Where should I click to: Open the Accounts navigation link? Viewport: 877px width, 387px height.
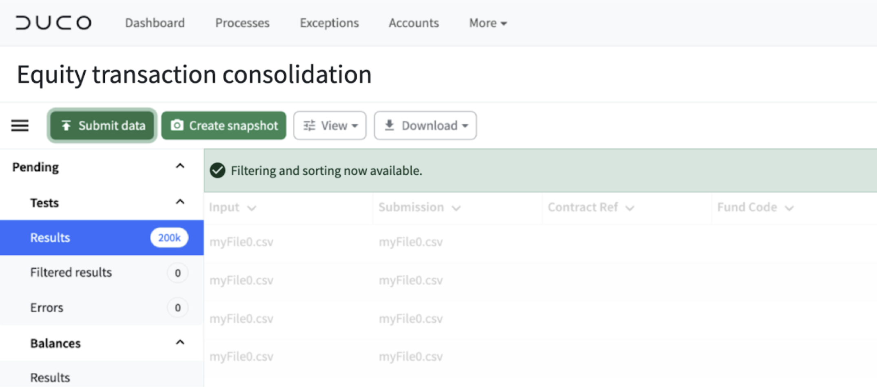click(414, 23)
